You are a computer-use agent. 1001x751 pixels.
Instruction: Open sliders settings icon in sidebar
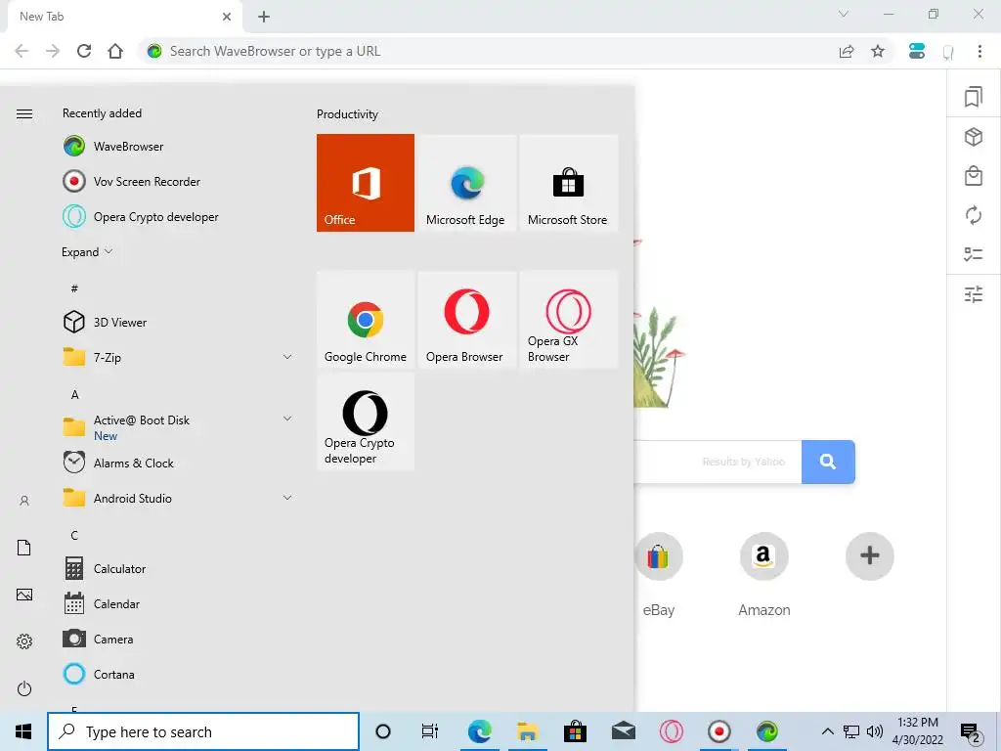click(974, 293)
